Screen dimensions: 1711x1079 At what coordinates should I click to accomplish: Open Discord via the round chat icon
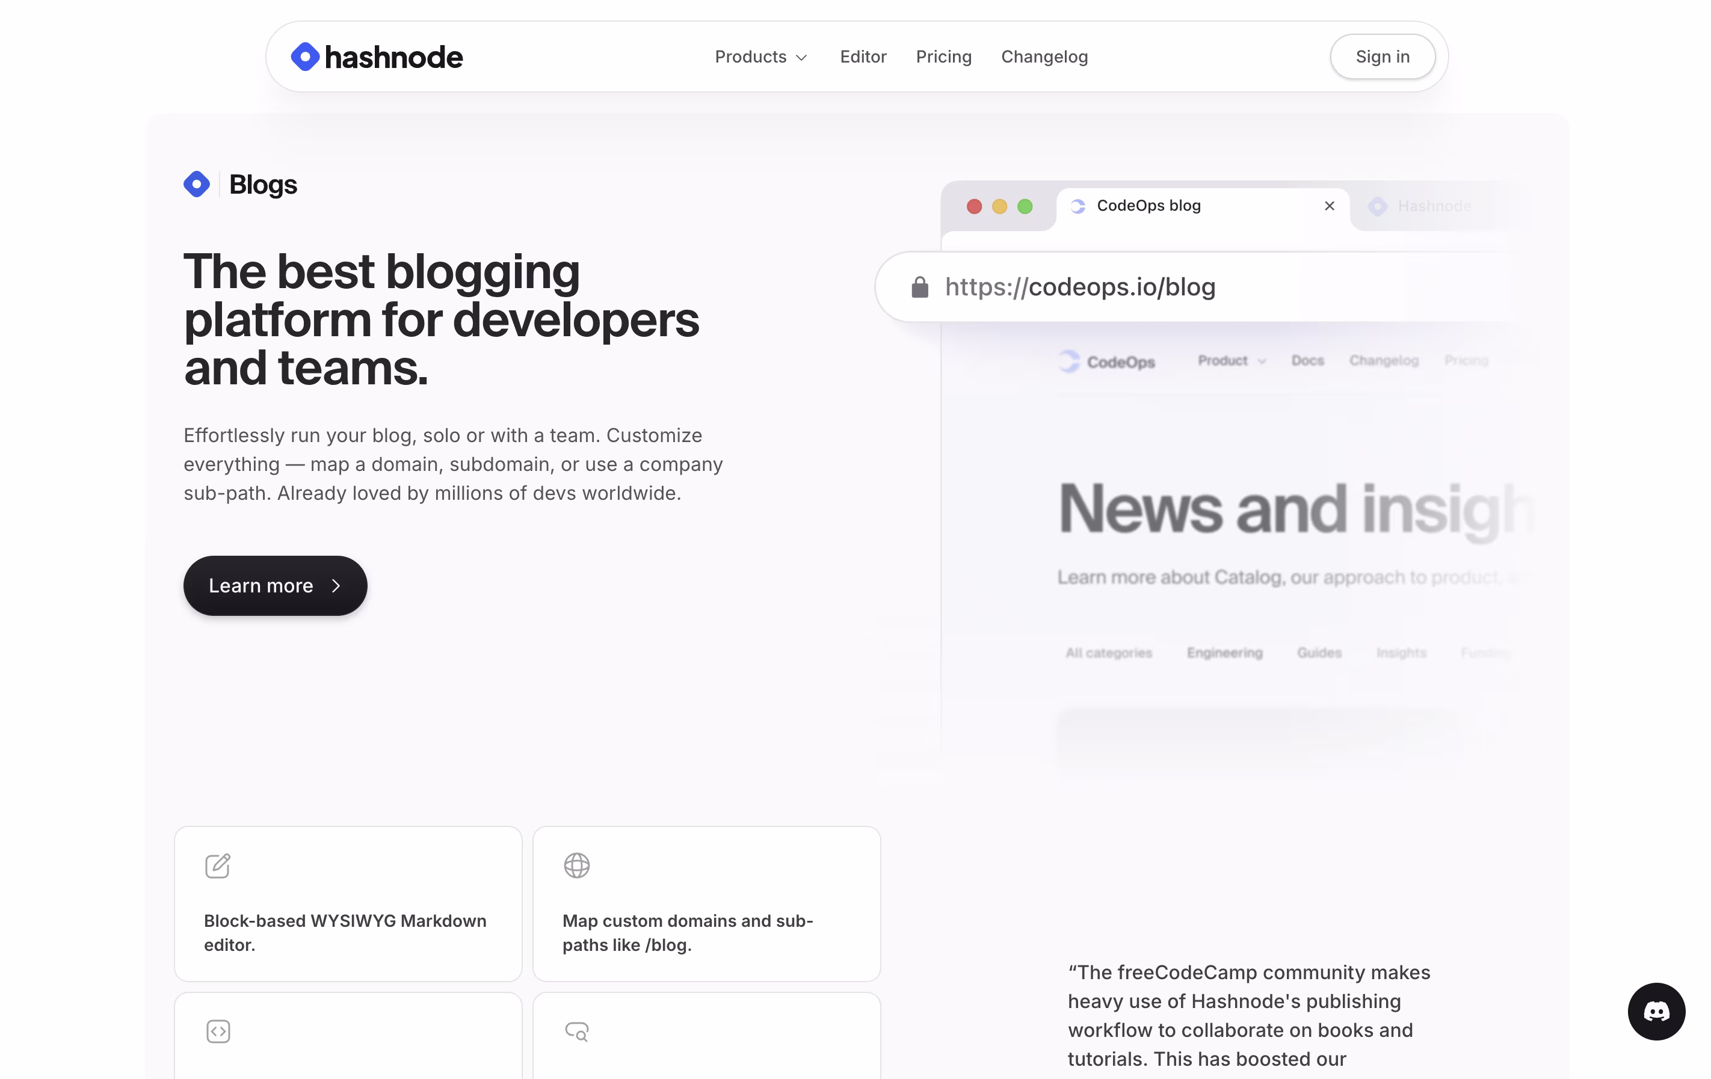click(1656, 1012)
